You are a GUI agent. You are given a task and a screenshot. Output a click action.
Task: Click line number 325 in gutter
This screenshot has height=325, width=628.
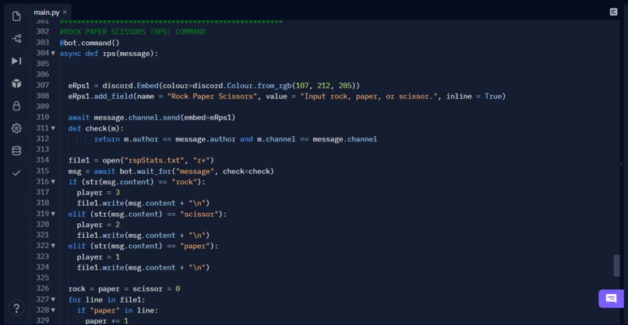pyautogui.click(x=42, y=278)
